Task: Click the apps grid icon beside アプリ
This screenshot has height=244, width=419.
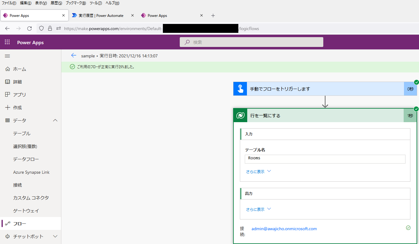Action: (8, 95)
